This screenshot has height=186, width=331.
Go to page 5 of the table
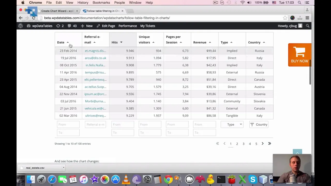point(256,144)
